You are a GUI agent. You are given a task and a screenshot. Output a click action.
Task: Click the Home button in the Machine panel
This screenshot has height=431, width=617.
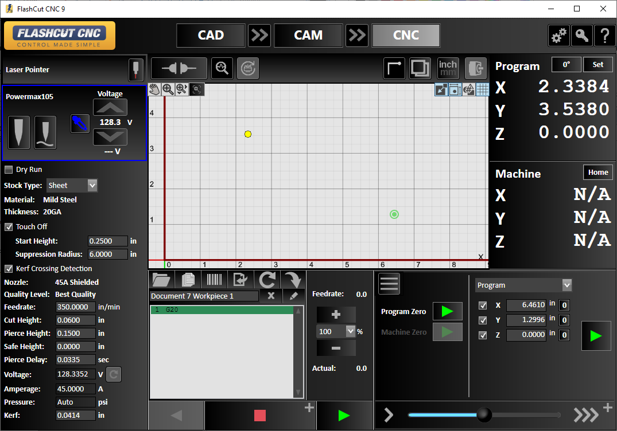(x=597, y=172)
